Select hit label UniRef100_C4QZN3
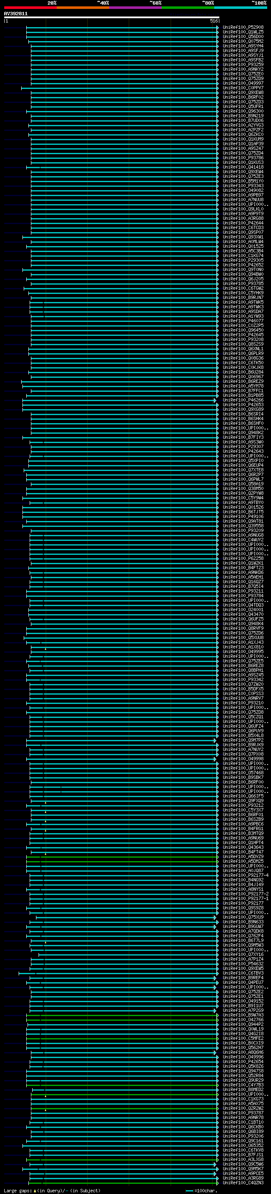Screen dimensions: 271x1194 click(x=243, y=1183)
